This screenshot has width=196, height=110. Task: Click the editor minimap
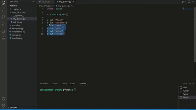pos(188,9)
